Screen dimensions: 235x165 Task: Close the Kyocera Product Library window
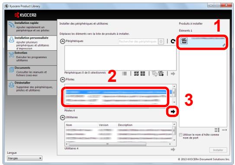[x=226, y=5]
